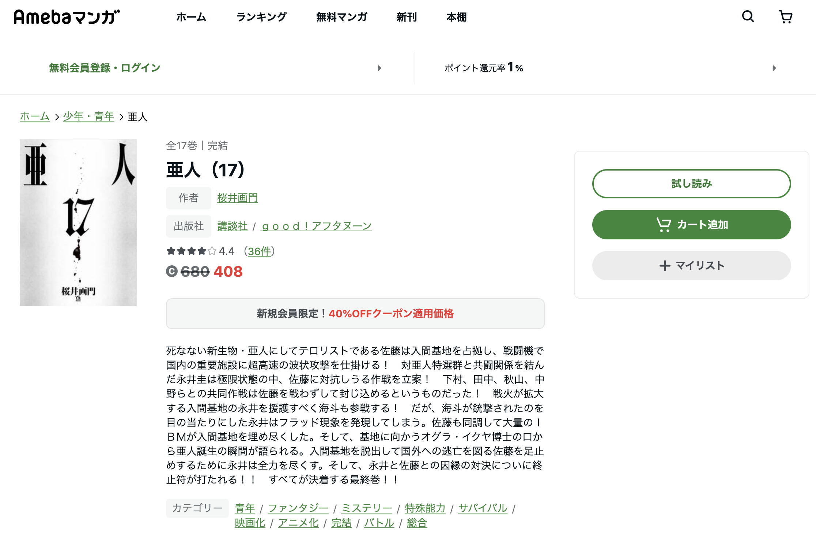This screenshot has height=538, width=816.
Task: Click the ホーム breadcrumb link
Action: coord(35,116)
